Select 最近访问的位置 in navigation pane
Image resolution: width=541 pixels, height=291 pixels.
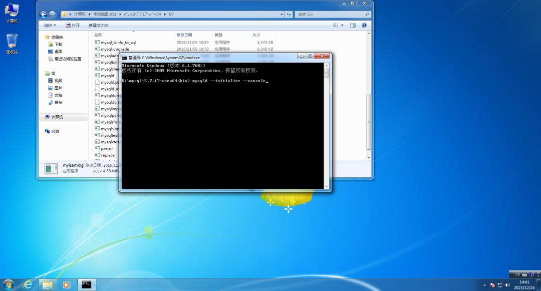(65, 59)
